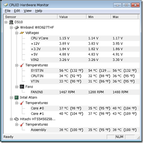Screen dimensions: 143x143
Task: Open the Help menu
Action: pyautogui.click(x=39, y=11)
